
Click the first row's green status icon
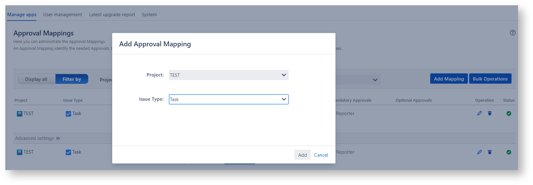509,113
